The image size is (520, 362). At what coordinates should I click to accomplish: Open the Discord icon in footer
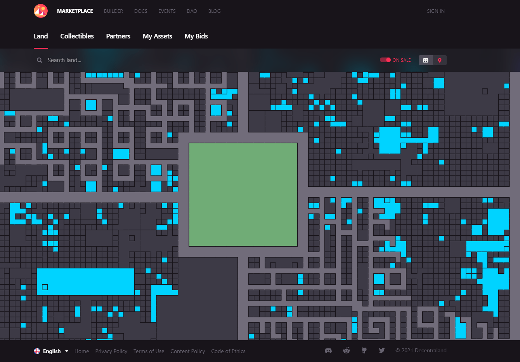pyautogui.click(x=328, y=350)
